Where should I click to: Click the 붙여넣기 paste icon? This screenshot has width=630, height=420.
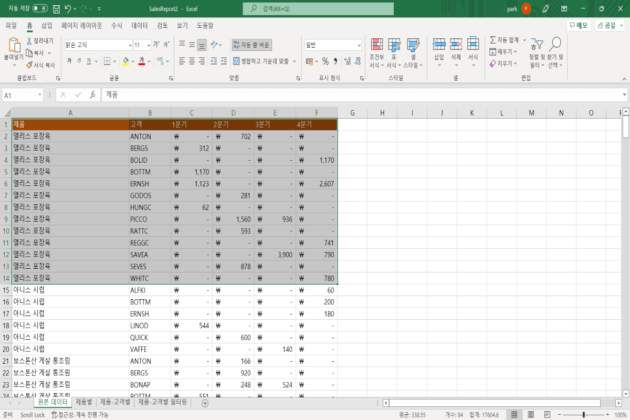click(x=14, y=45)
